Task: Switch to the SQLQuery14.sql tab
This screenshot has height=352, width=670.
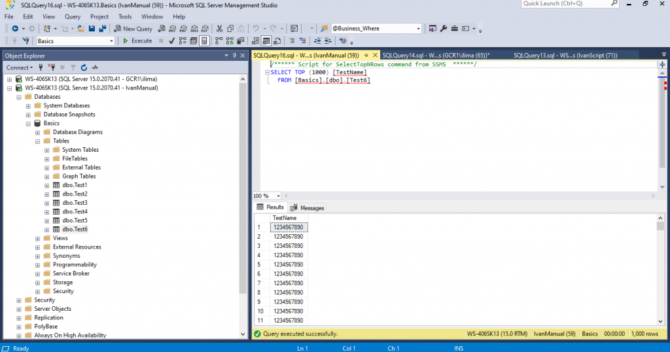Action: pos(436,55)
